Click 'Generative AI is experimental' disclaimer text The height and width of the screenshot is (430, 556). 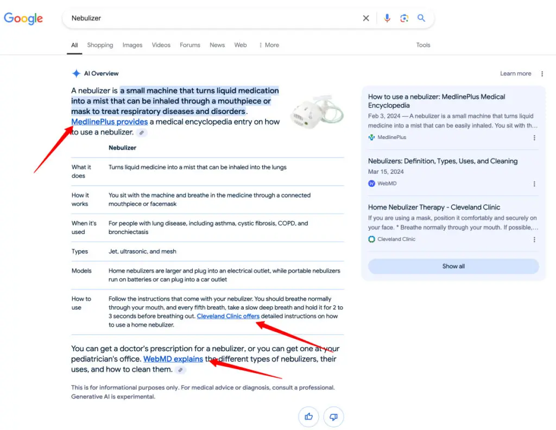[113, 396]
